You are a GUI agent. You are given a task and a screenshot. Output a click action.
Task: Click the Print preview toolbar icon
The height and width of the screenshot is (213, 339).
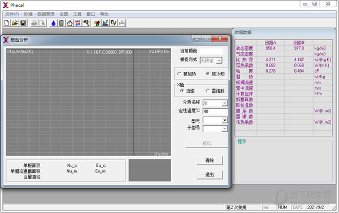42,23
